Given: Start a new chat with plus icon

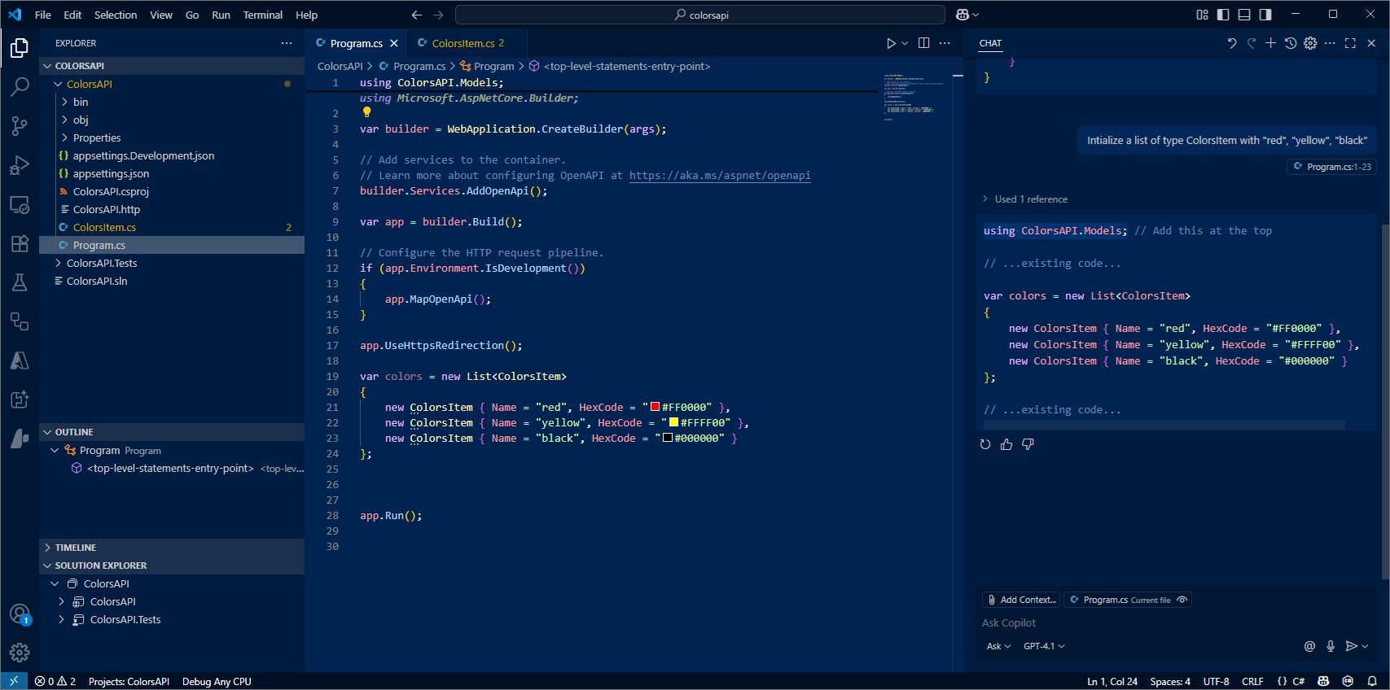Looking at the screenshot, I should [1270, 43].
